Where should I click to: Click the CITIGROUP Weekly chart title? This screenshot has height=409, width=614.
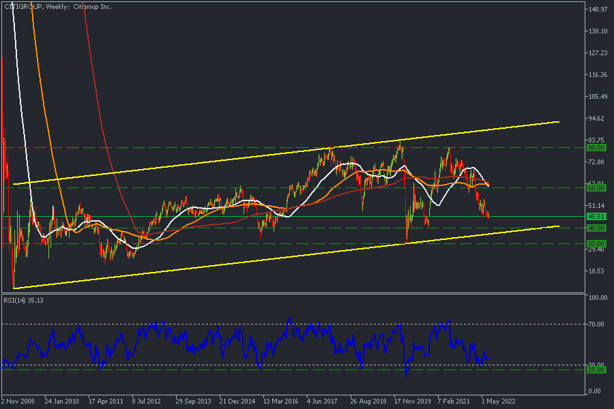tap(58, 7)
